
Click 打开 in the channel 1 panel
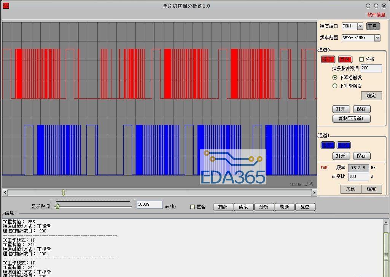click(341, 156)
